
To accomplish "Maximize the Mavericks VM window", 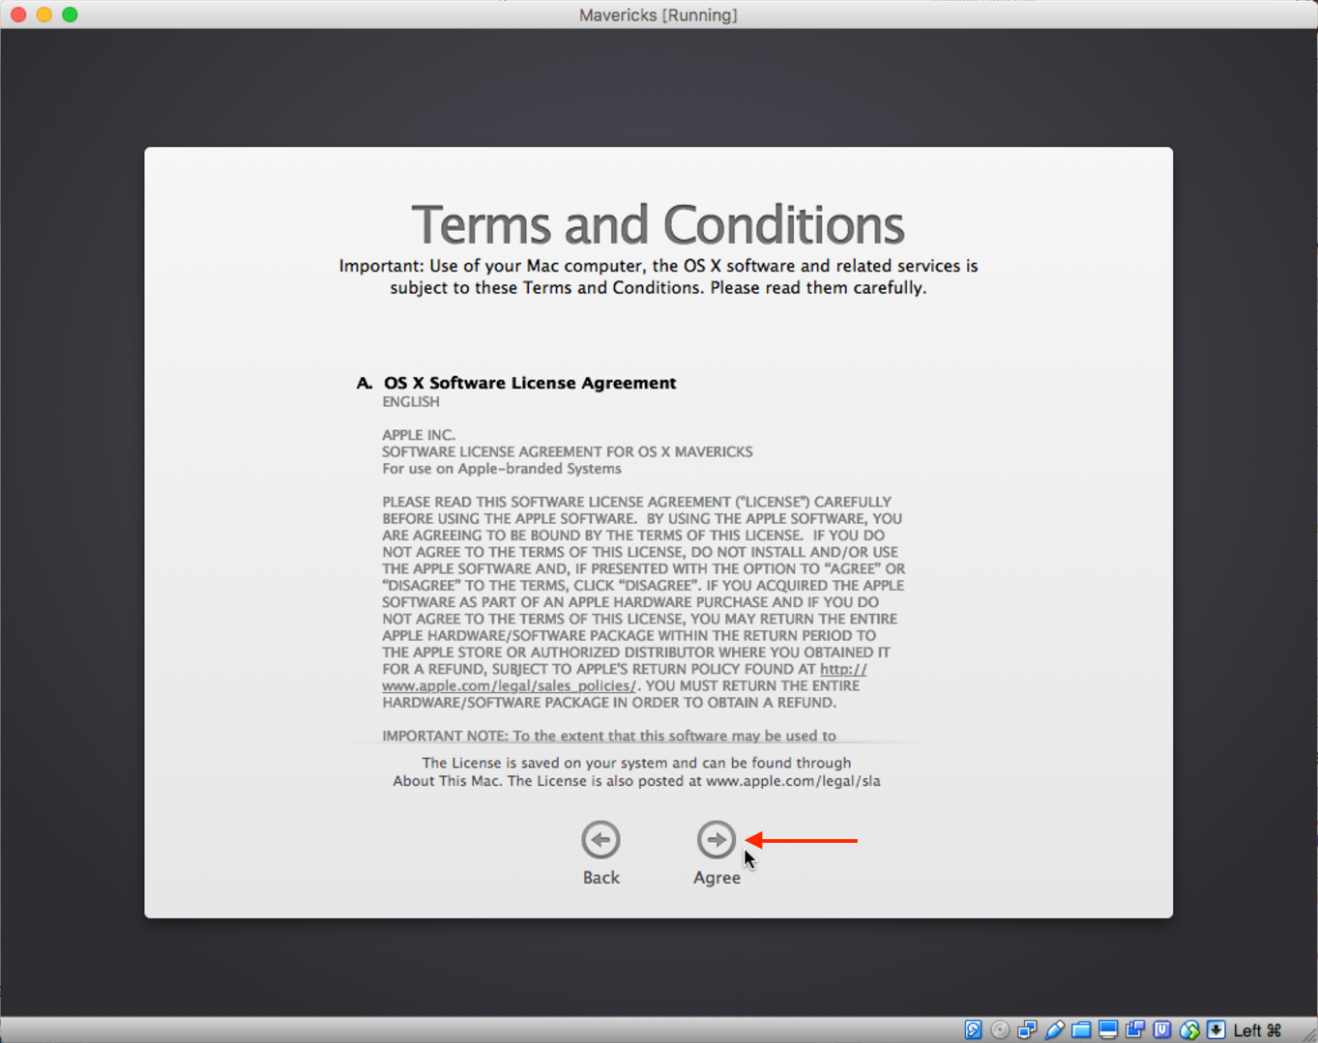I will coord(70,14).
